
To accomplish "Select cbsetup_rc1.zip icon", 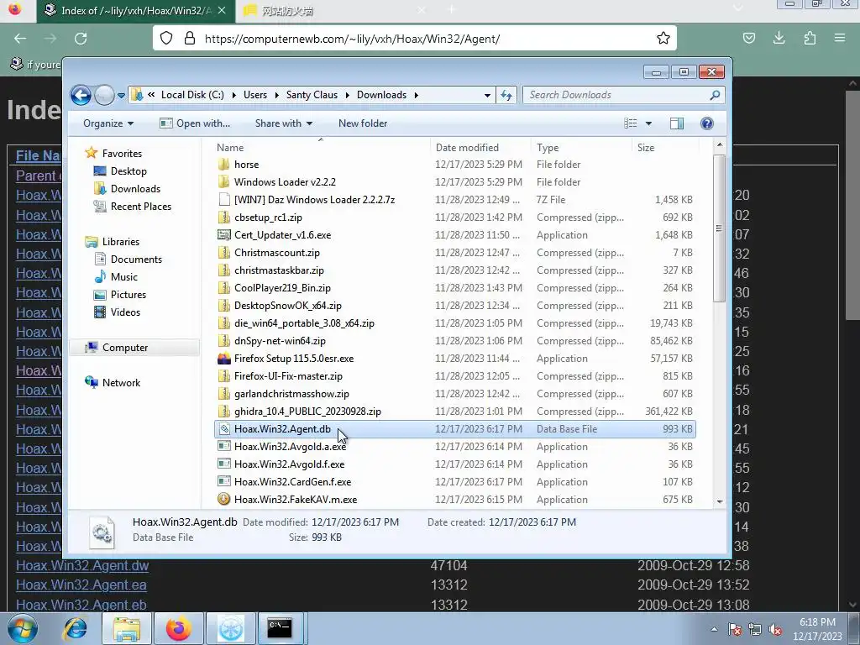I will tap(223, 218).
